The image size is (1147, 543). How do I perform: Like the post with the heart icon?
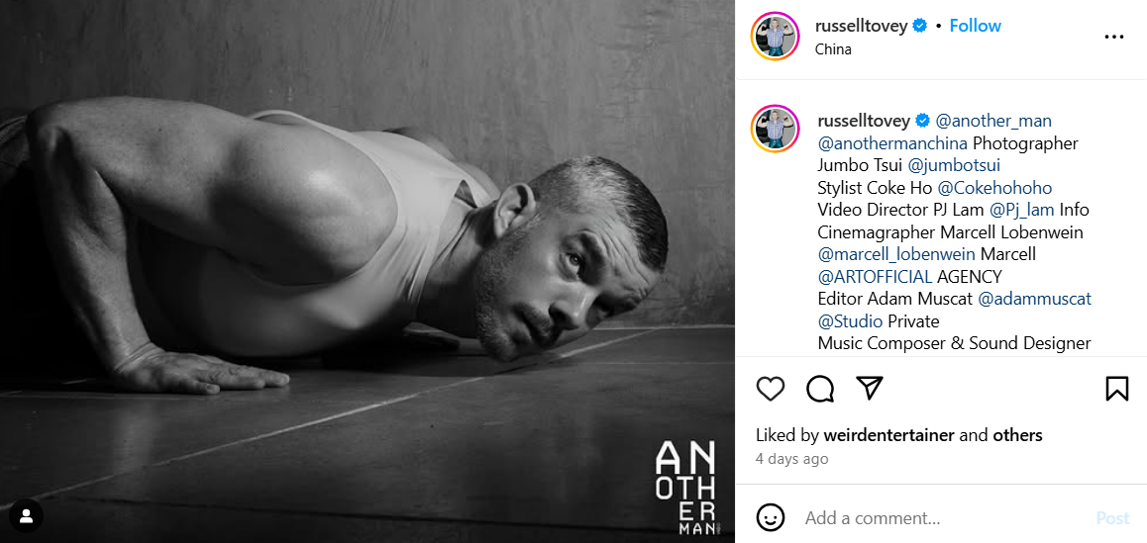pos(771,389)
